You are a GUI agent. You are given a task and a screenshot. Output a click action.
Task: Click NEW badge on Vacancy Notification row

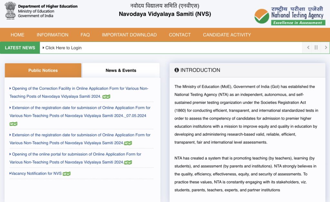pyautogui.click(x=67, y=174)
